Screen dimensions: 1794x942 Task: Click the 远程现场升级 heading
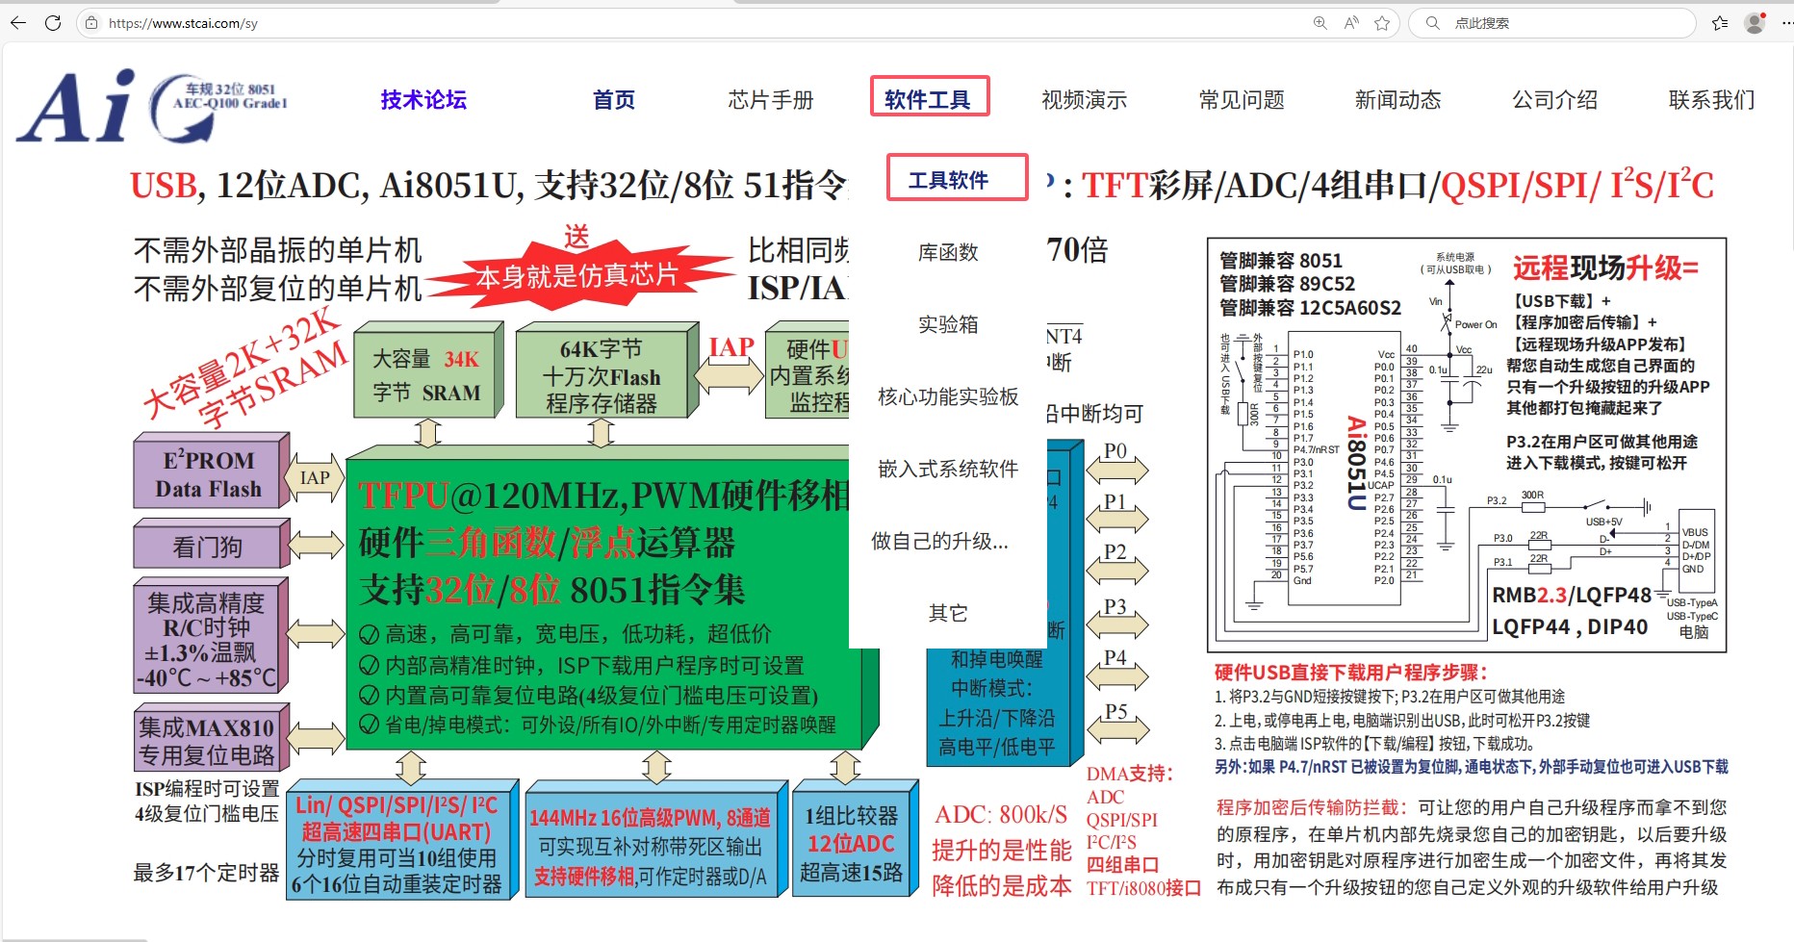[x=1605, y=267]
